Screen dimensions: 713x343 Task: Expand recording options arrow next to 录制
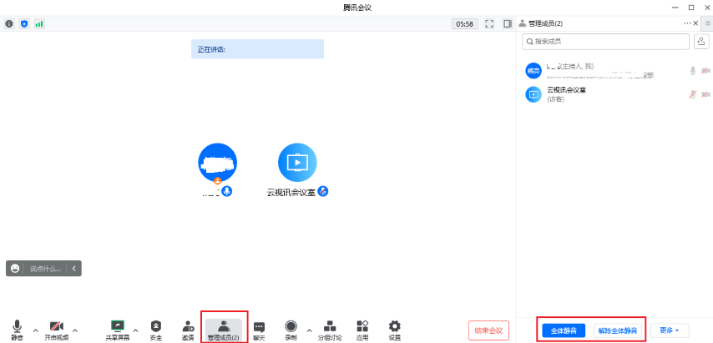tap(310, 330)
